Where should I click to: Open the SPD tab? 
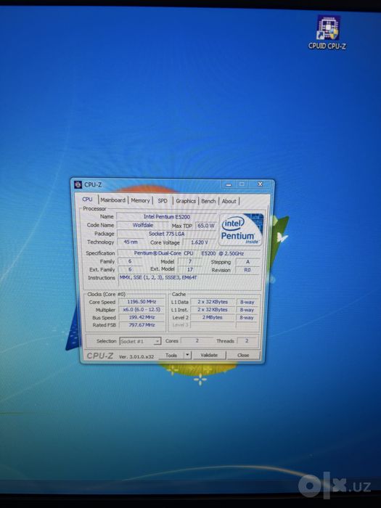tap(163, 201)
